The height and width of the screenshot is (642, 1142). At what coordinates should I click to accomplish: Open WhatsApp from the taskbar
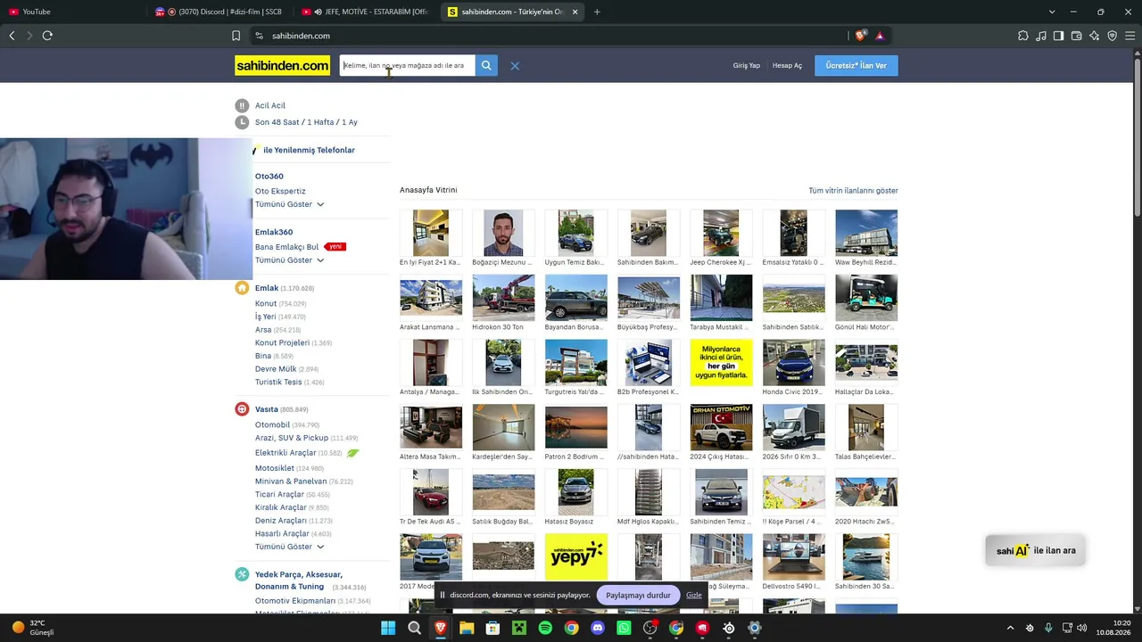624,628
